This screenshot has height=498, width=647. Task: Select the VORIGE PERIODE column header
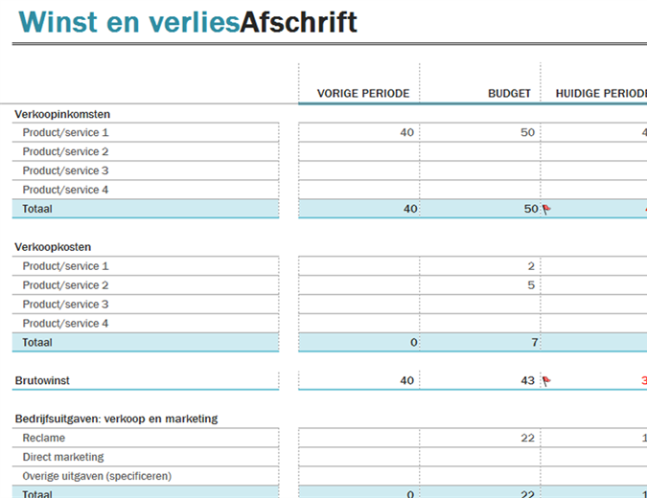[x=363, y=94]
